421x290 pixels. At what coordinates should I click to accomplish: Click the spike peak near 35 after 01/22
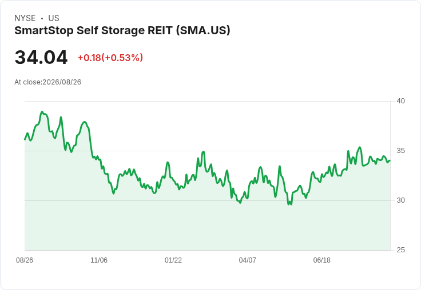pos(204,152)
